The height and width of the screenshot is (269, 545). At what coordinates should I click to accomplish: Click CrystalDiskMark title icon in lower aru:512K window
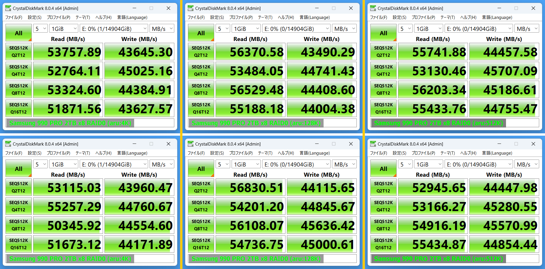(373, 144)
